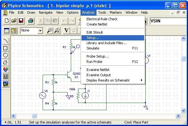
Task: Click the Copy toolbar icon
Action: 48,21
